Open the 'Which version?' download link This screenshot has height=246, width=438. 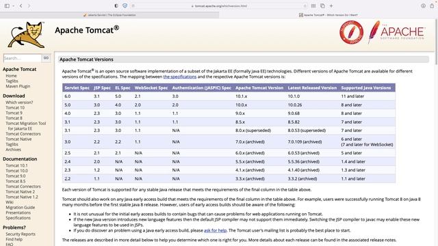[x=19, y=102]
